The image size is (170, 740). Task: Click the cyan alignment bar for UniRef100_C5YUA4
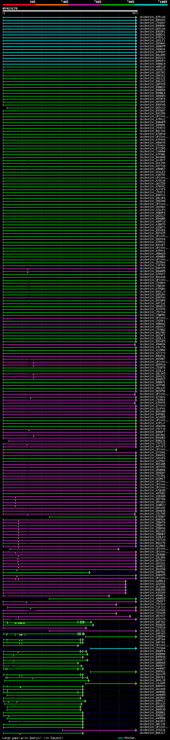[114, 648]
